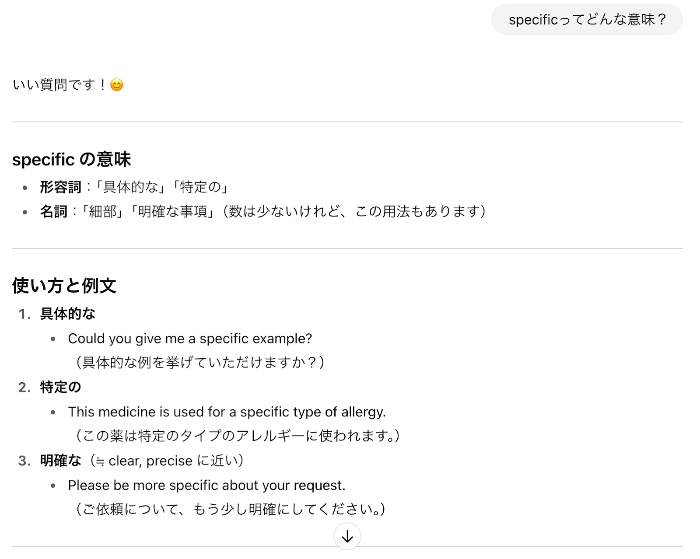Click the definition text '「具体的な」「特定の」'
The height and width of the screenshot is (559, 700).
click(162, 187)
